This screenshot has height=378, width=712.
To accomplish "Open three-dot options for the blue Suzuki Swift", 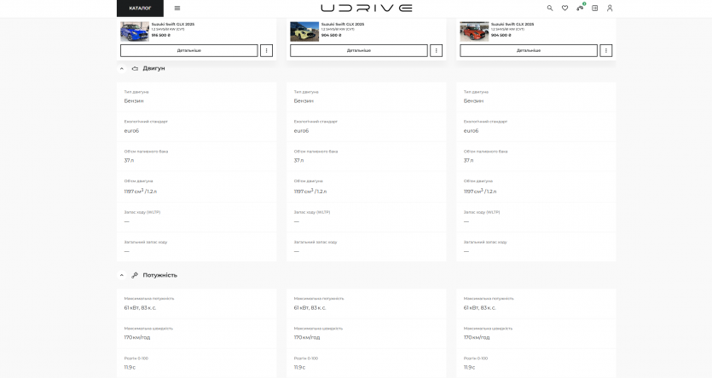I will (x=267, y=50).
